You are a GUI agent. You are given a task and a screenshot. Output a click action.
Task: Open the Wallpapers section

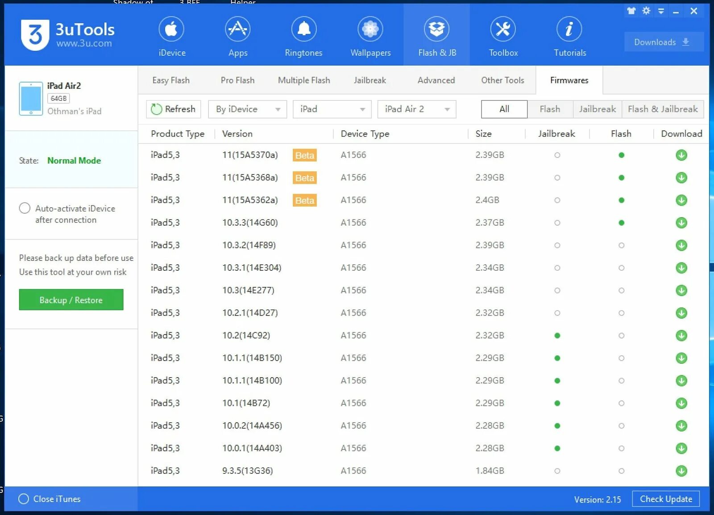[x=370, y=37]
